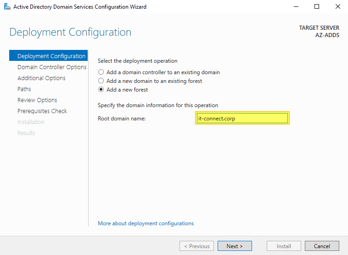Click the Cancel button
Screen dimensions: 348x255
[x=322, y=246]
